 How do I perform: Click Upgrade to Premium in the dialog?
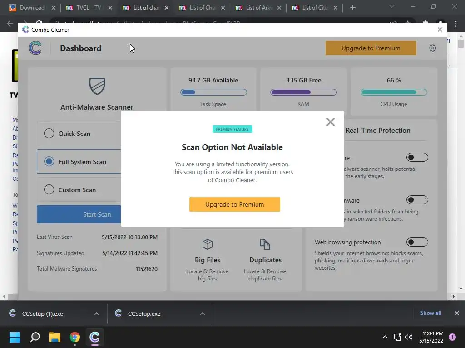235,204
